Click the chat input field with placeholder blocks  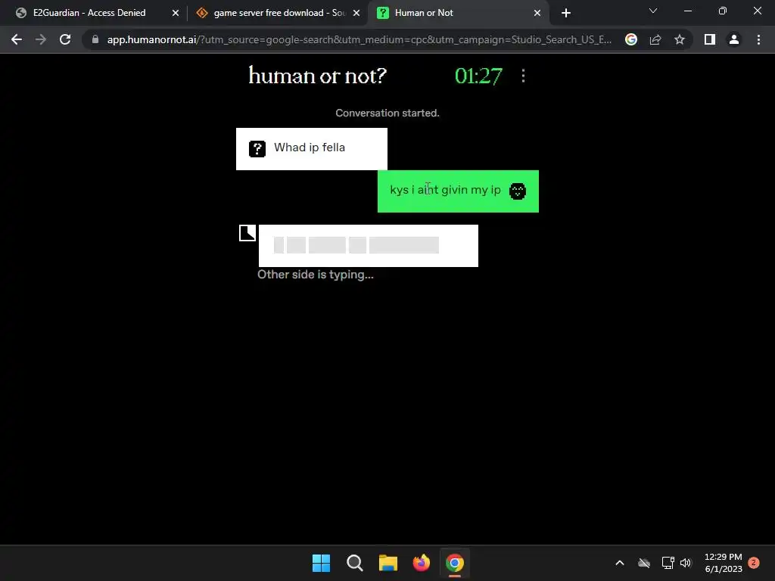click(369, 246)
